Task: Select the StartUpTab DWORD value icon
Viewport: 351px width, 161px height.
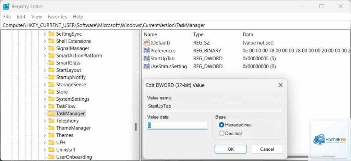Action: pyautogui.click(x=146, y=59)
